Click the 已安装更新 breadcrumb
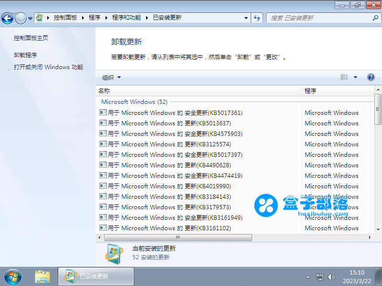Image resolution: width=382 pixels, height=286 pixels. 167,18
